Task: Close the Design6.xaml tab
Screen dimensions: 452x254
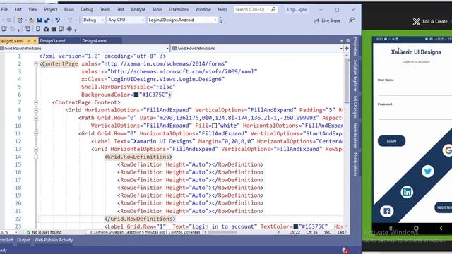Action: (x=35, y=41)
